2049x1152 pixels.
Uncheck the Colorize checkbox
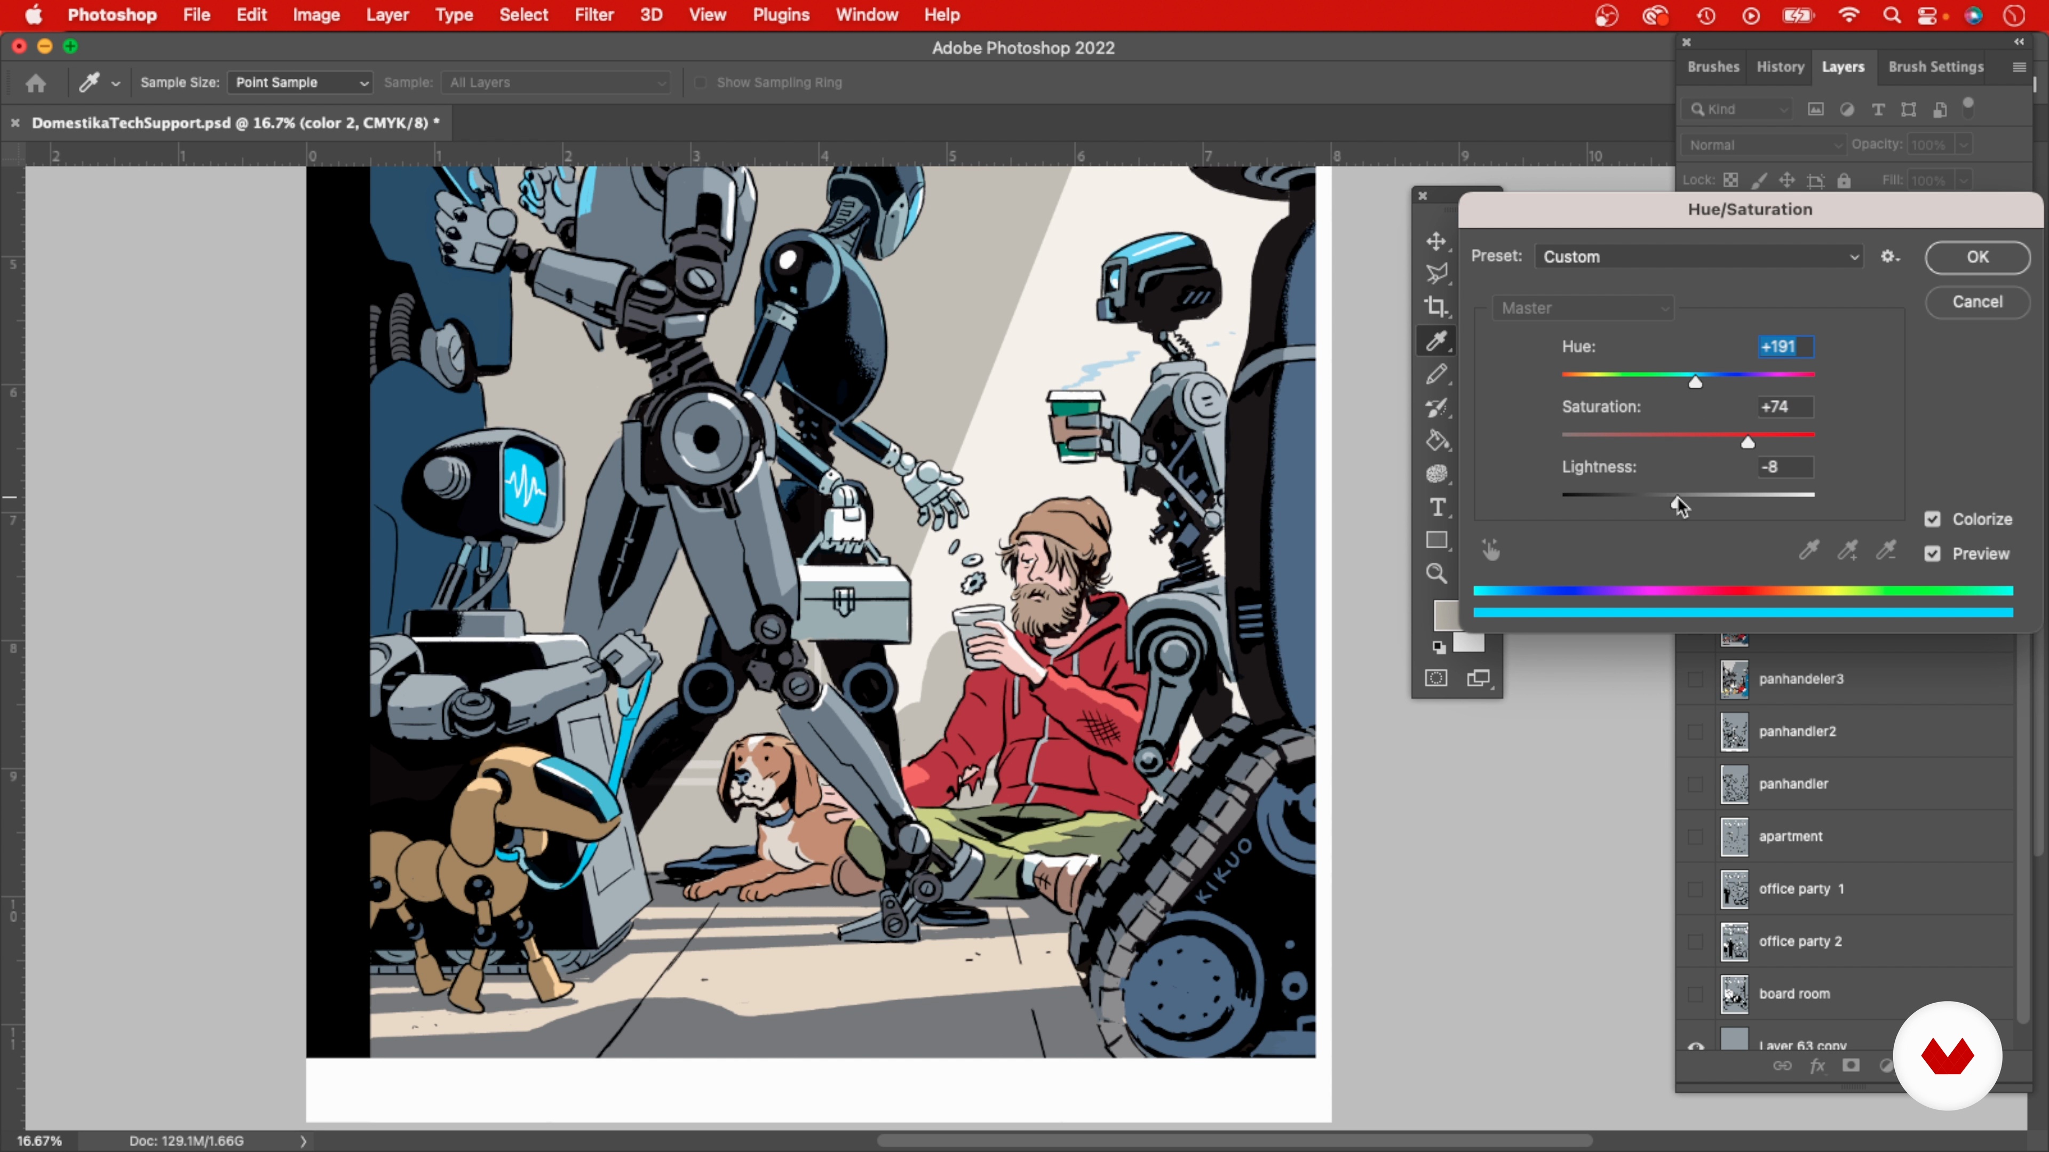pyautogui.click(x=1932, y=519)
